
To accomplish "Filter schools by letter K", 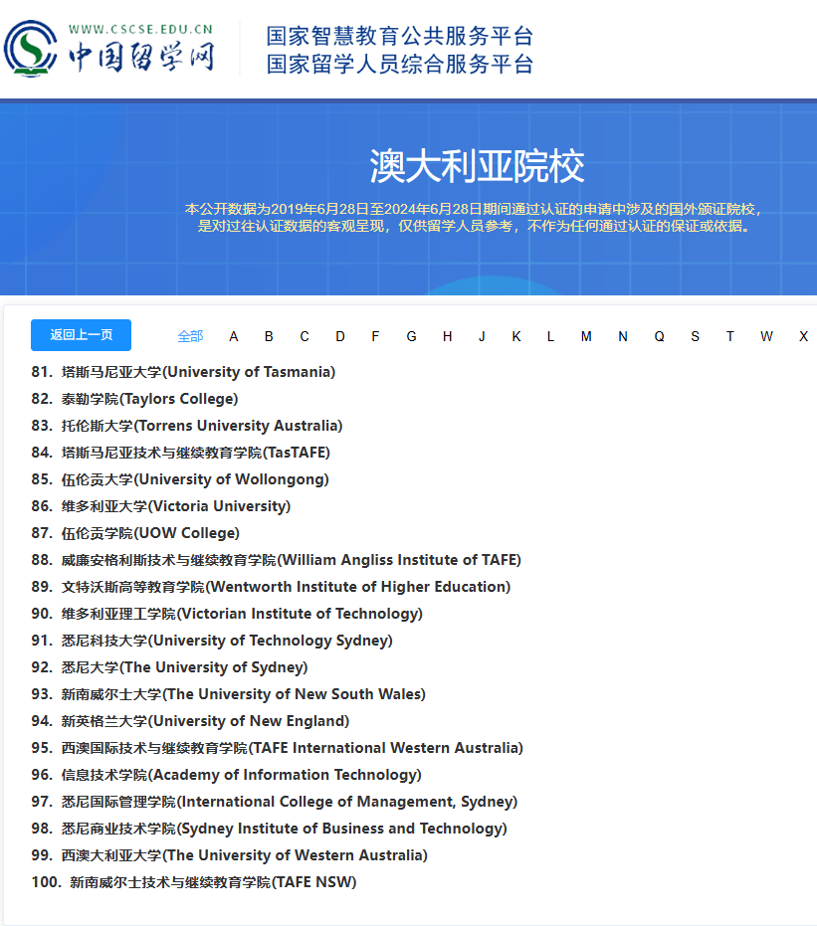I will 516,336.
